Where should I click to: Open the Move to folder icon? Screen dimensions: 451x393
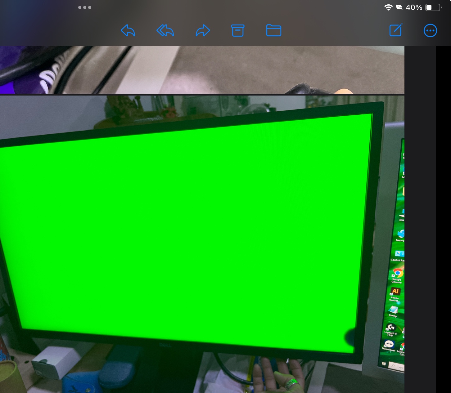coord(274,30)
